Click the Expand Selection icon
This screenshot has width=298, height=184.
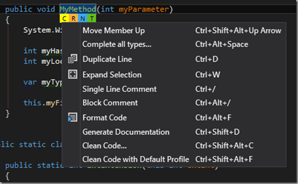click(73, 74)
